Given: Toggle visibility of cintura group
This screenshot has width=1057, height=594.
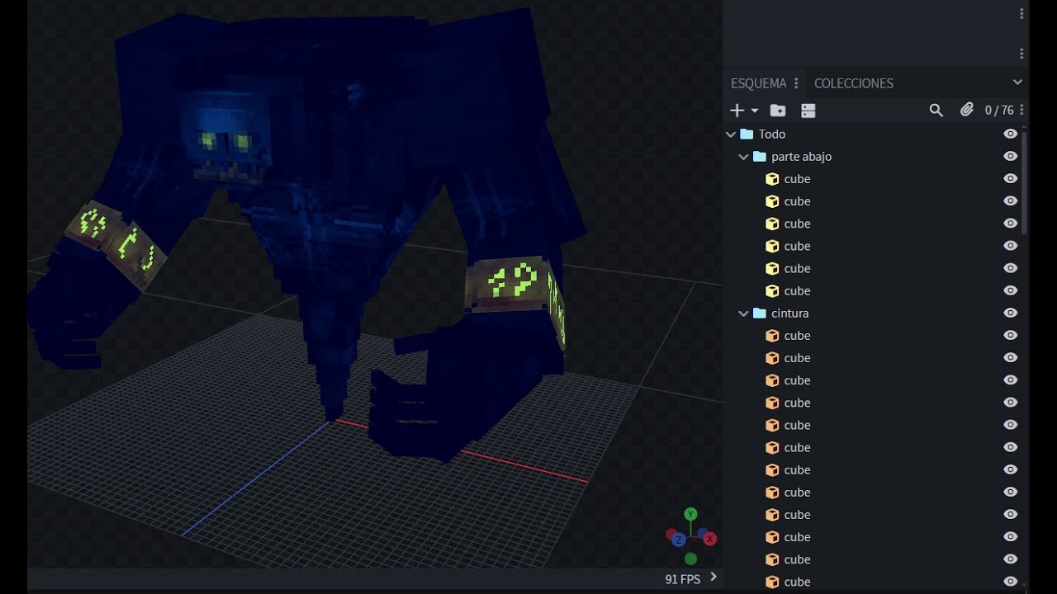Looking at the screenshot, I should tap(1010, 313).
